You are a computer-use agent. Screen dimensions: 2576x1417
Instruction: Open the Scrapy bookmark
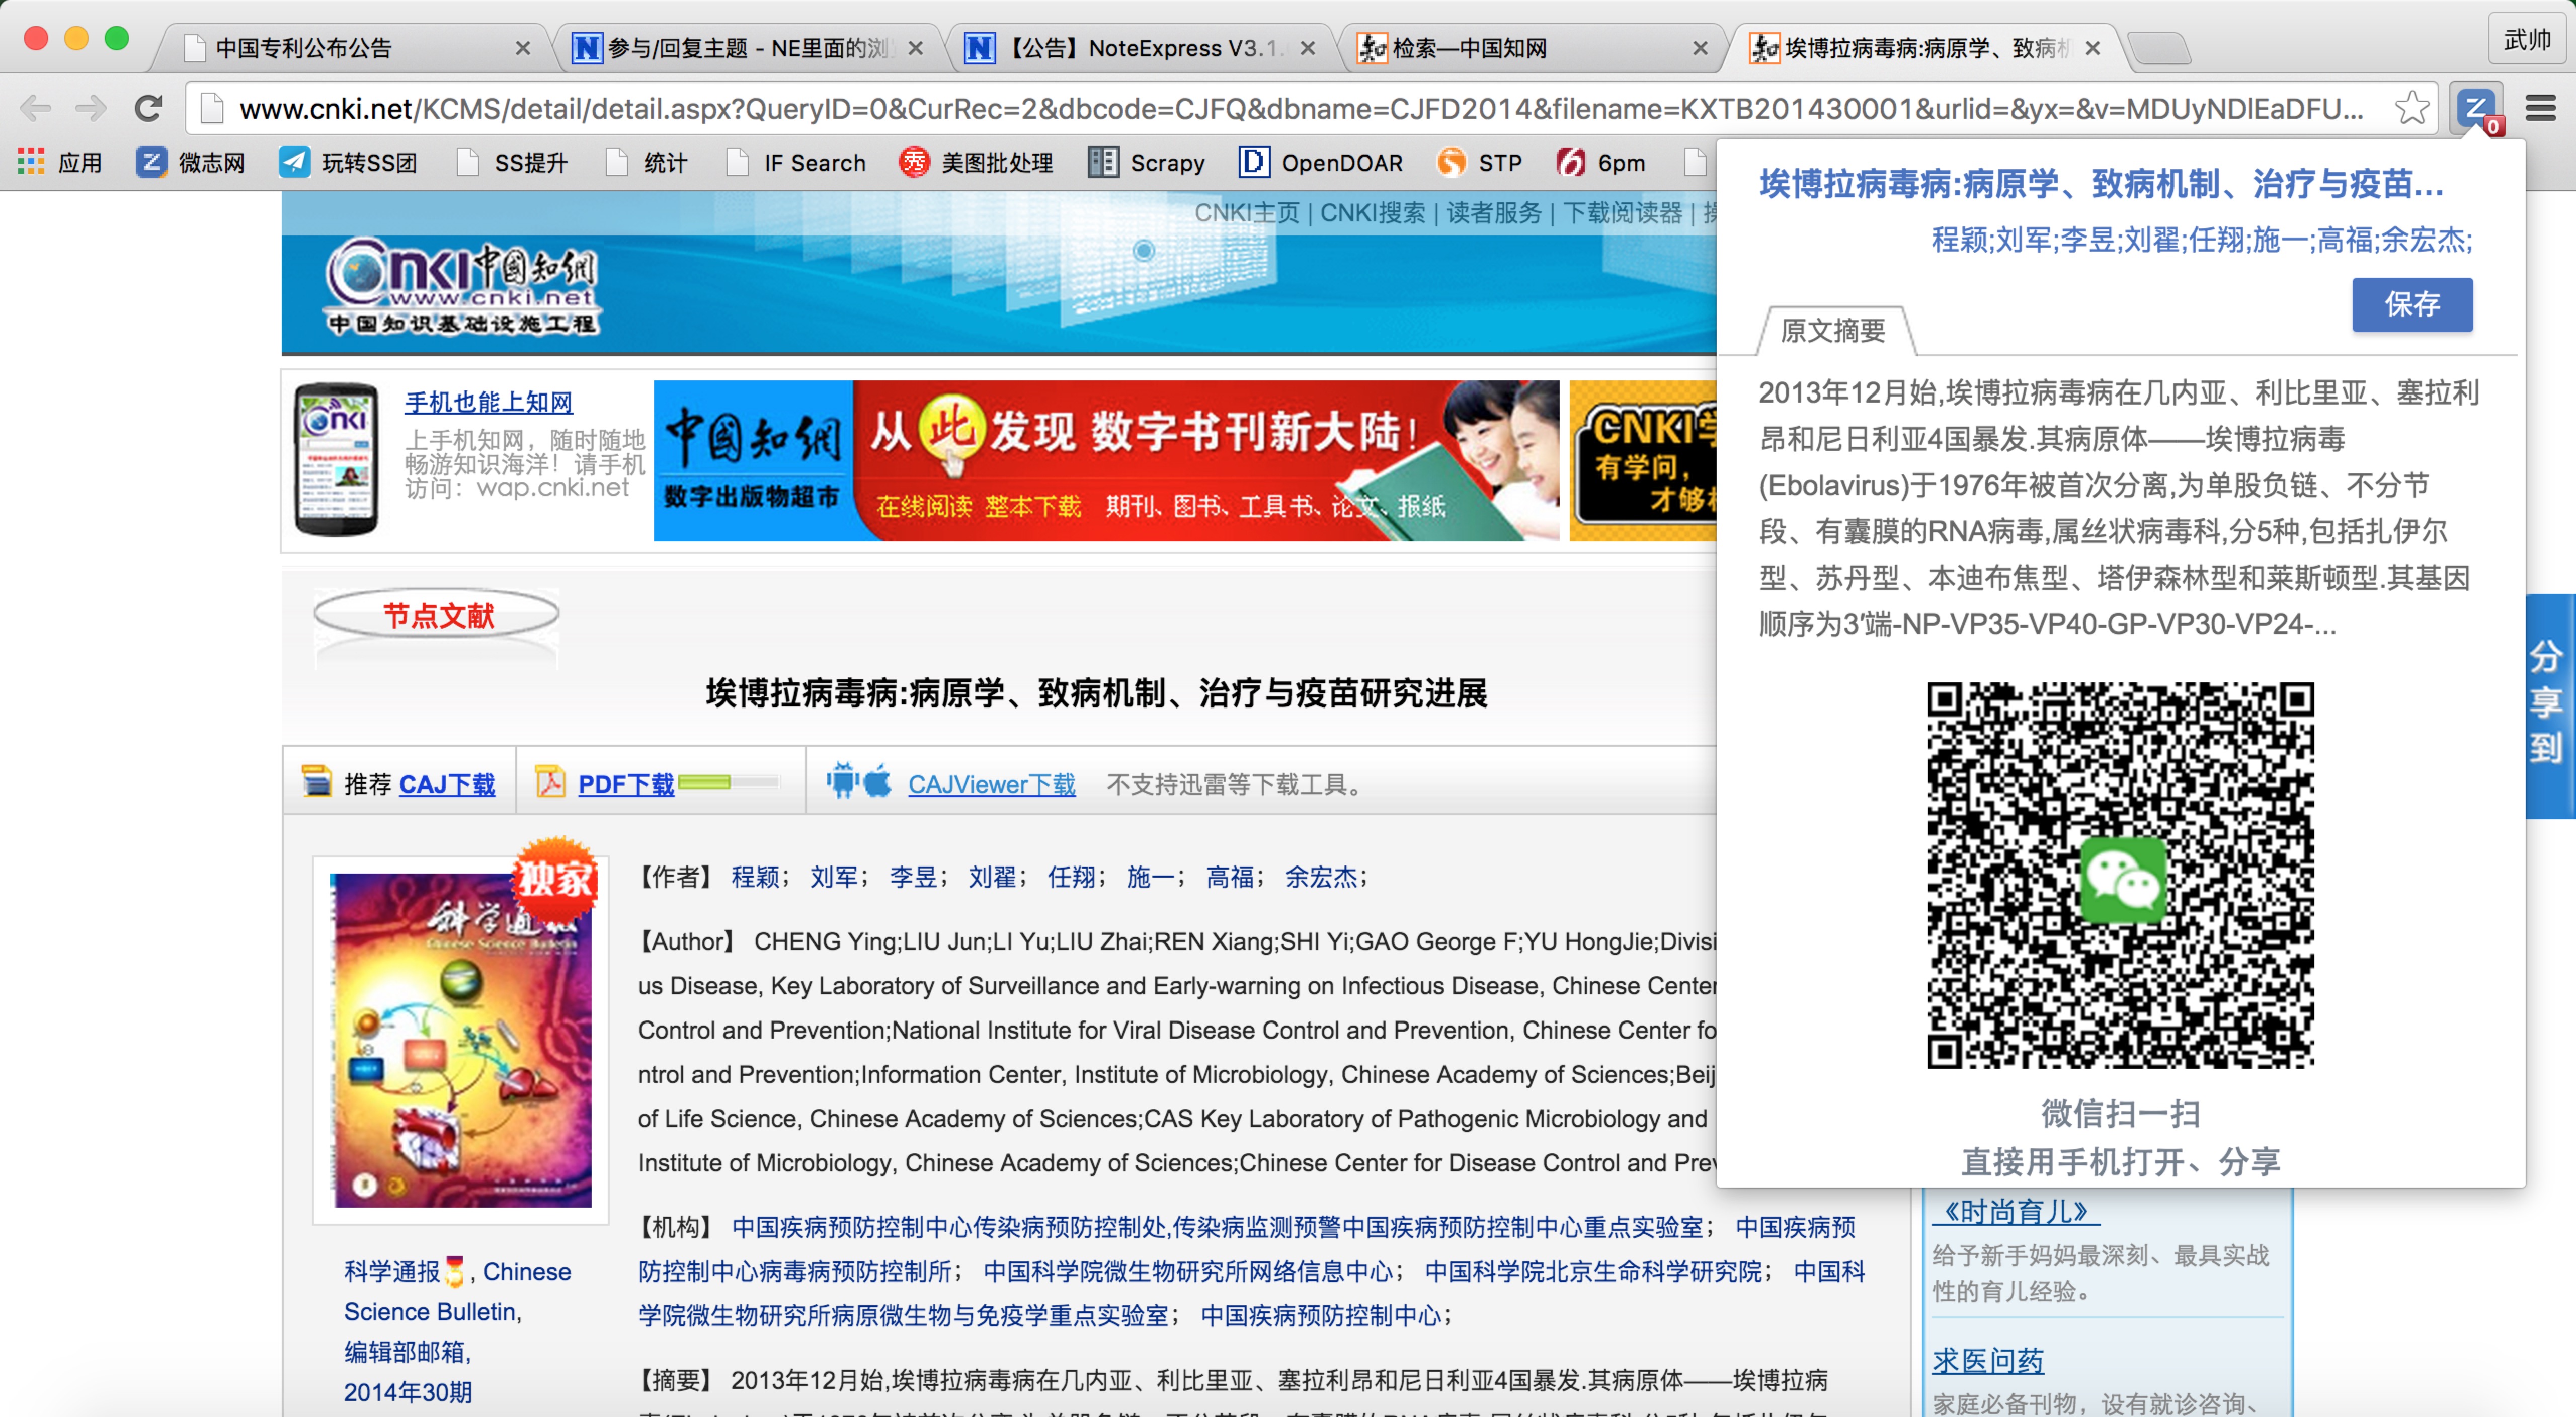point(1146,163)
